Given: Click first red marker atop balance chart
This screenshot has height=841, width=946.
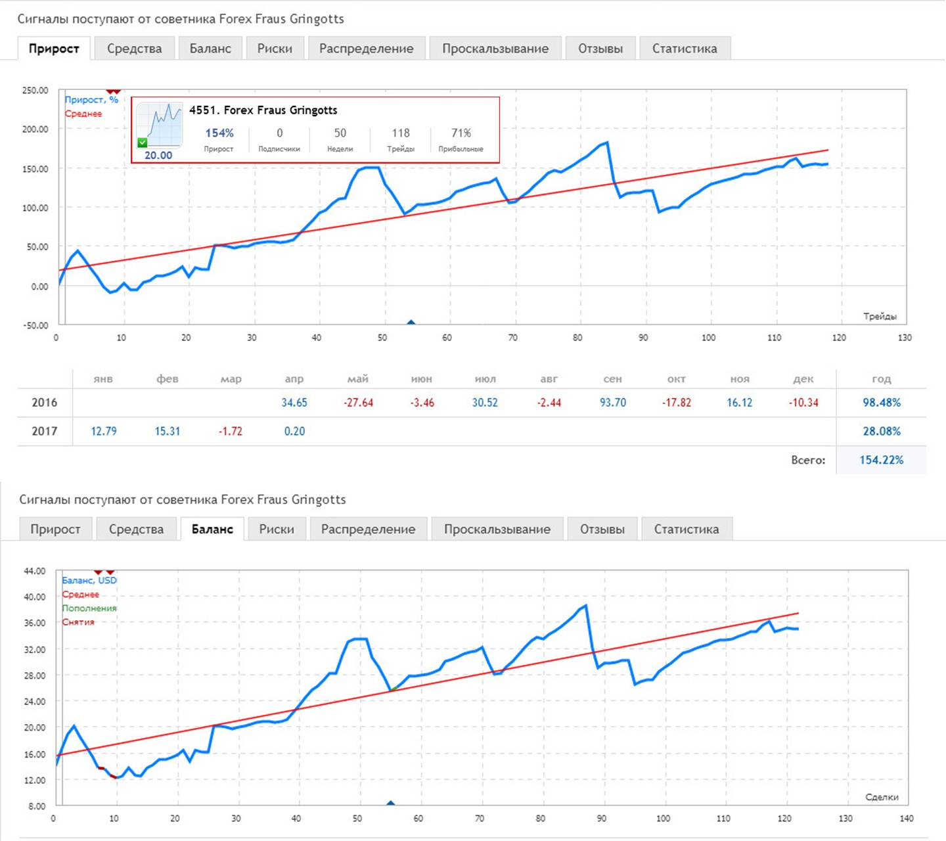Looking at the screenshot, I should (99, 573).
